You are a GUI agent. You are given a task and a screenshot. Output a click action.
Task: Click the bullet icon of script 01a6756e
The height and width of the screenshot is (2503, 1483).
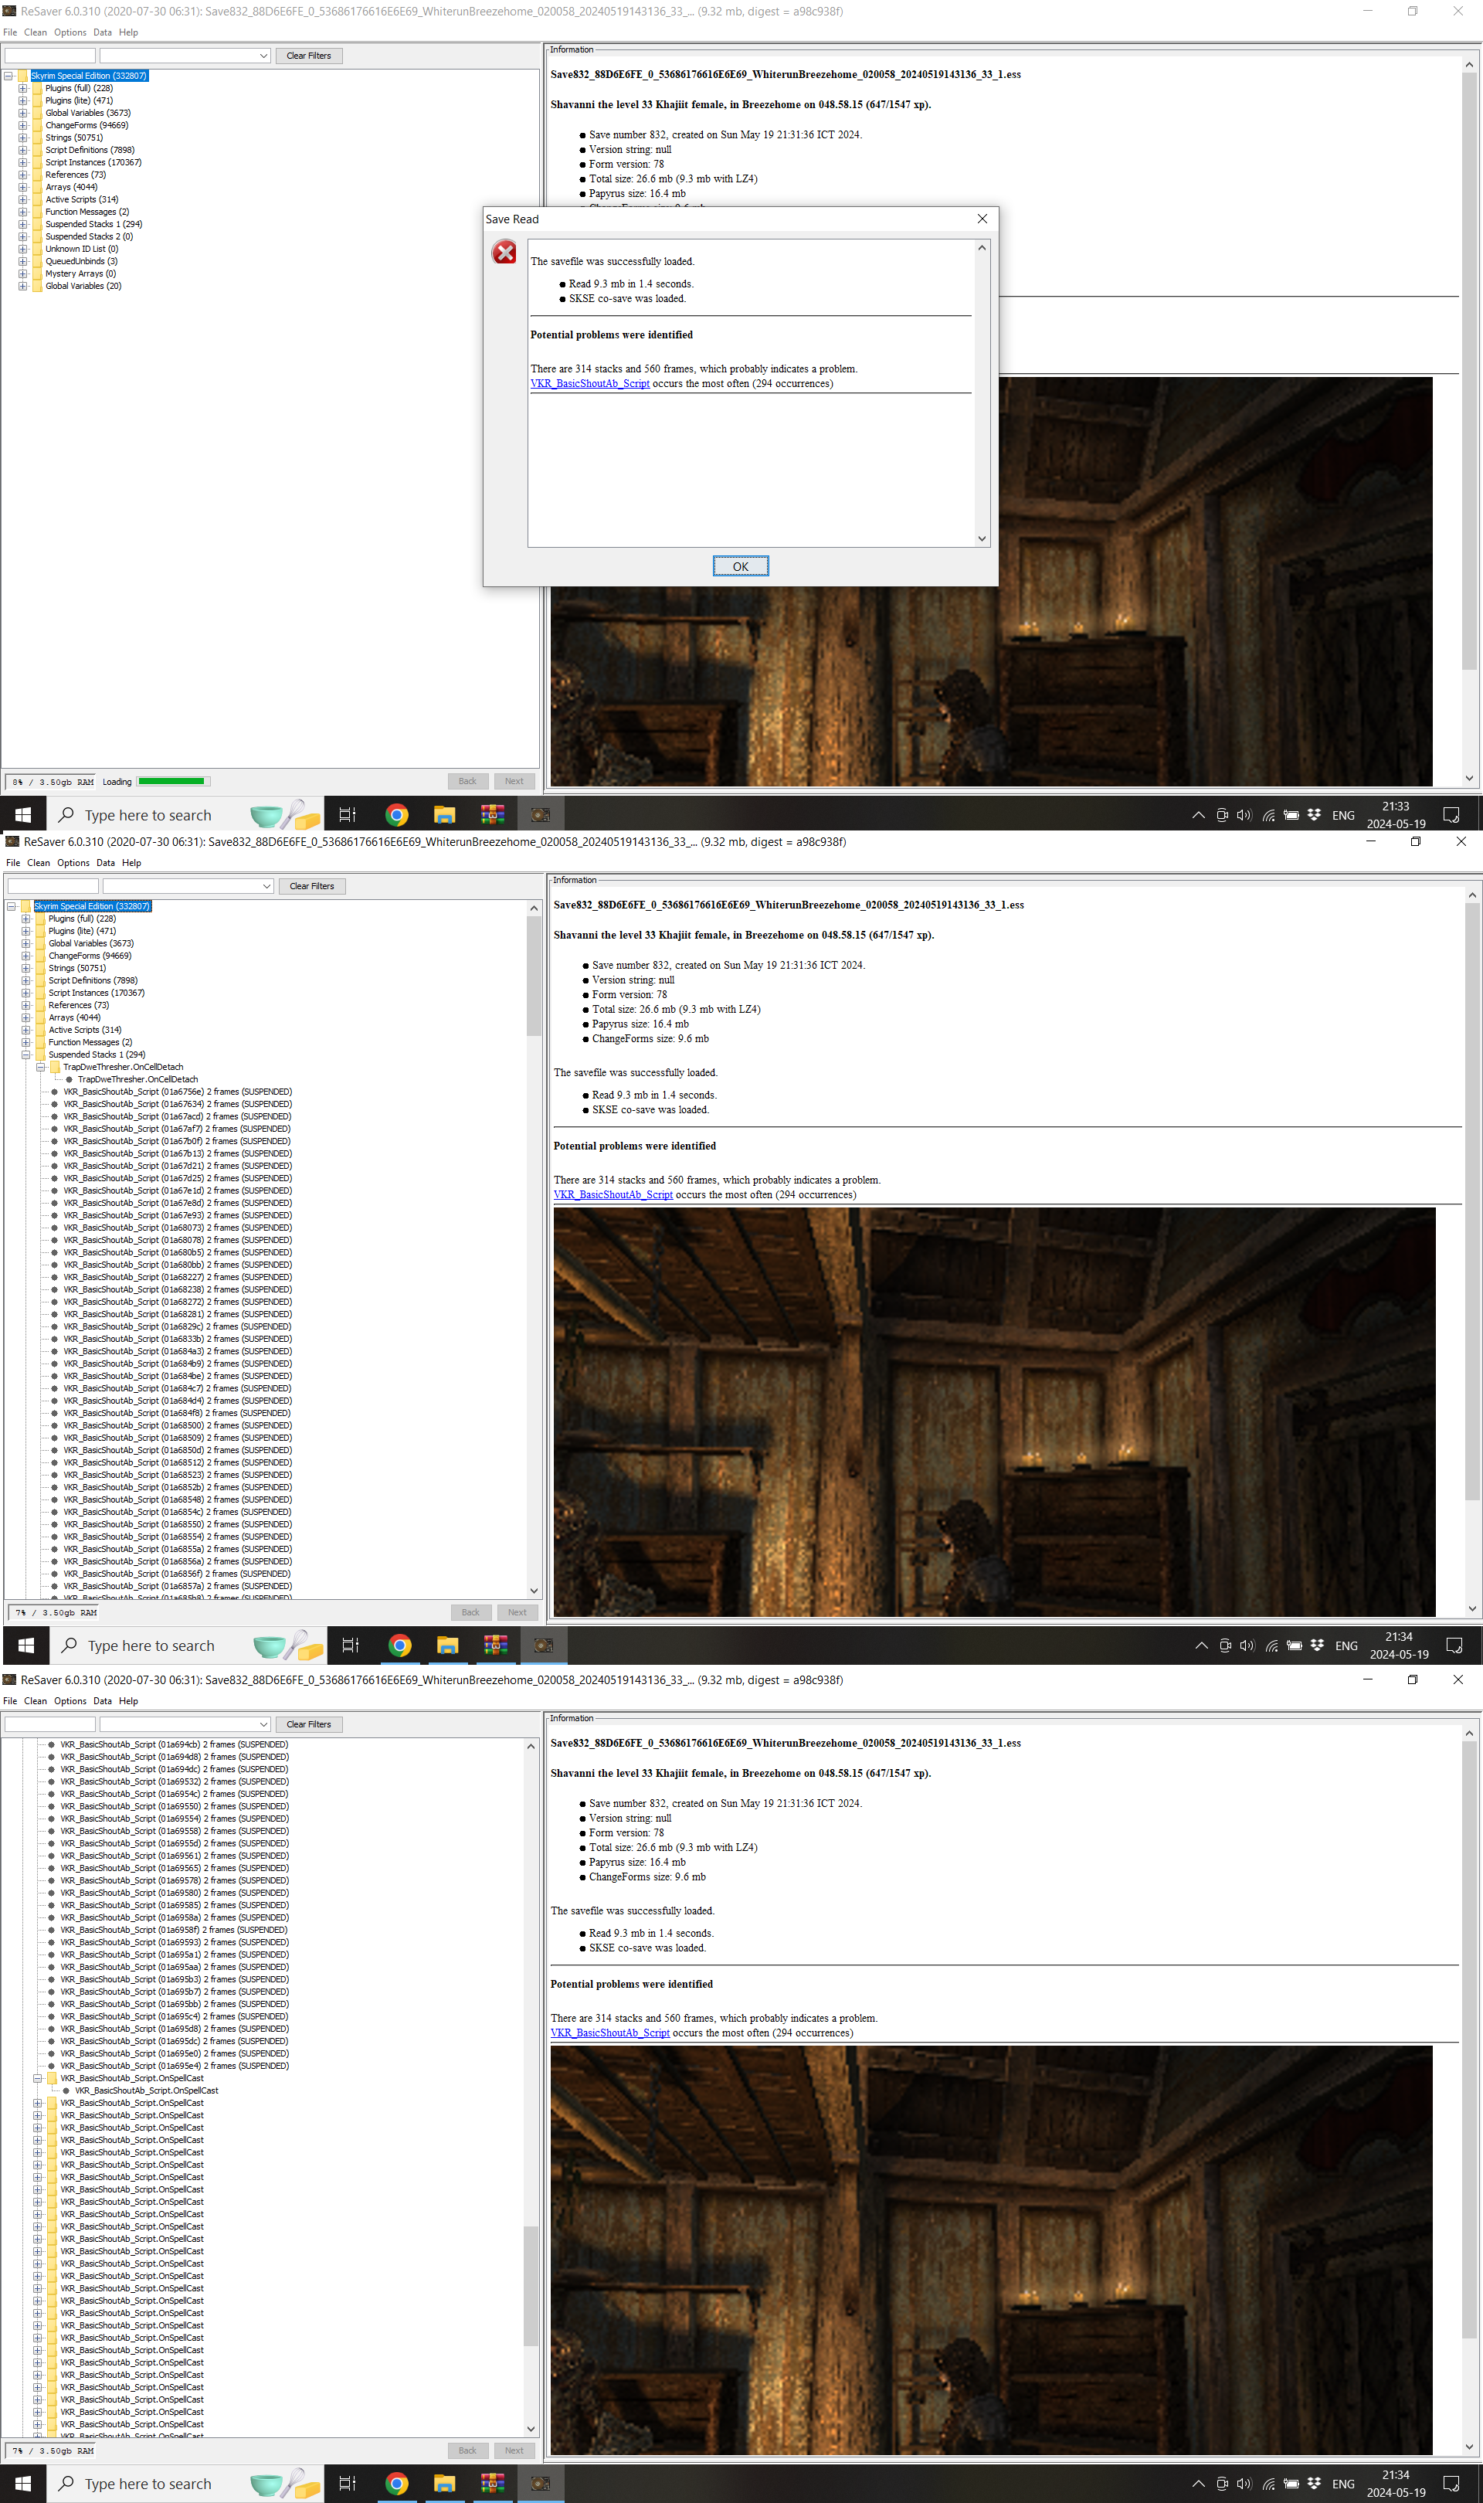(x=55, y=1092)
